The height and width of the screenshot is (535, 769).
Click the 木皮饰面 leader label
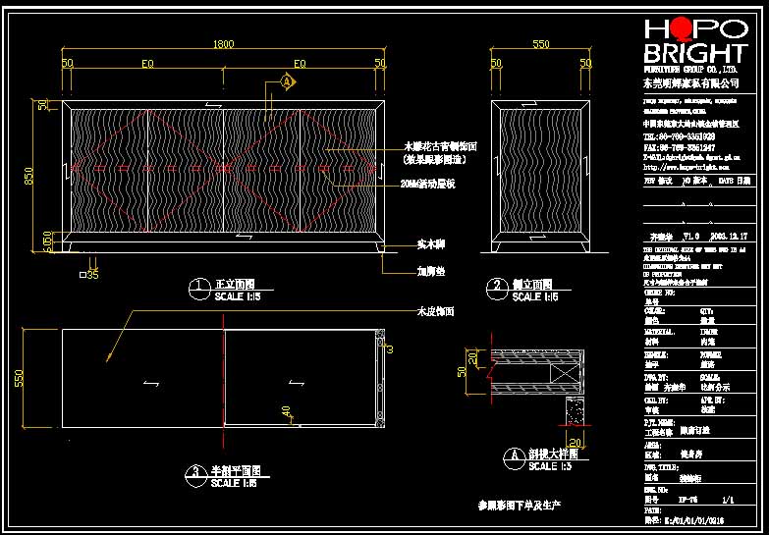click(435, 311)
